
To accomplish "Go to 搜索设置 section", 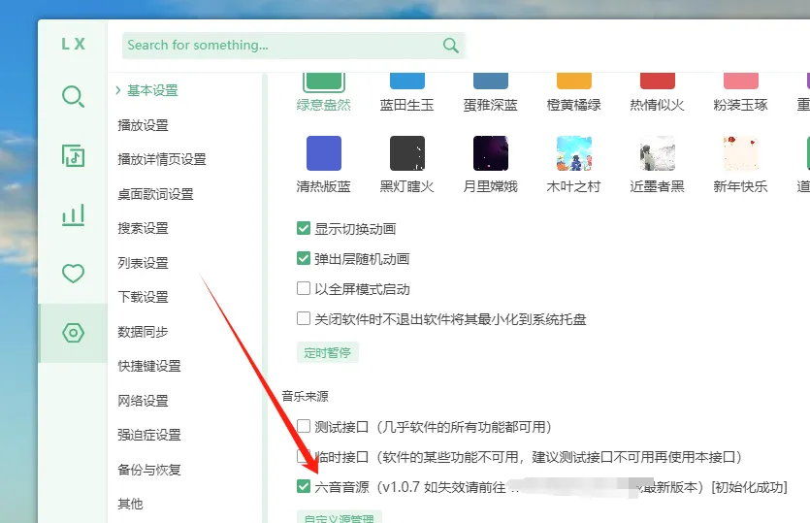I will [x=144, y=228].
